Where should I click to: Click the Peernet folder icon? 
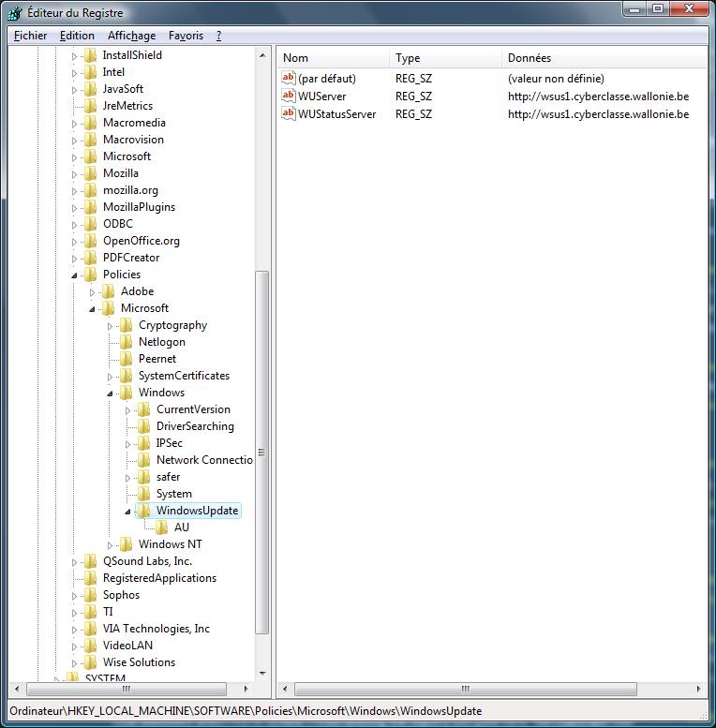[x=127, y=359]
